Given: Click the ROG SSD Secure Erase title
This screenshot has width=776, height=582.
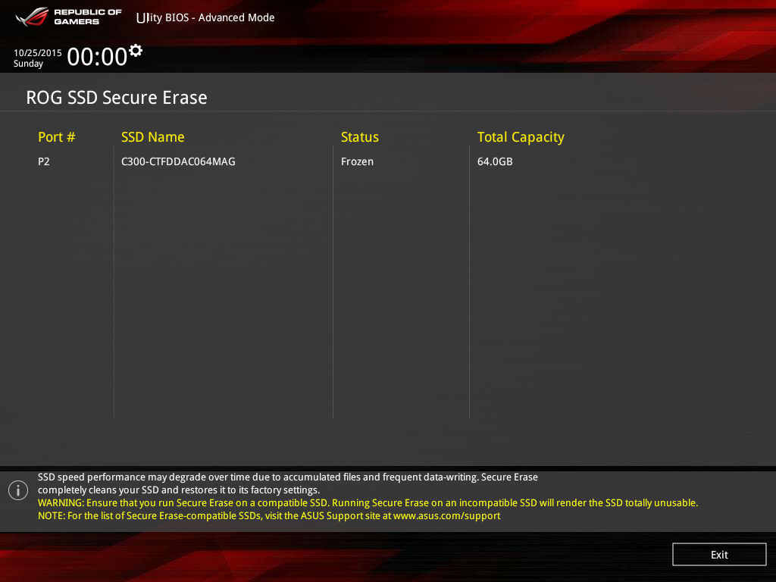Looking at the screenshot, I should (x=117, y=98).
